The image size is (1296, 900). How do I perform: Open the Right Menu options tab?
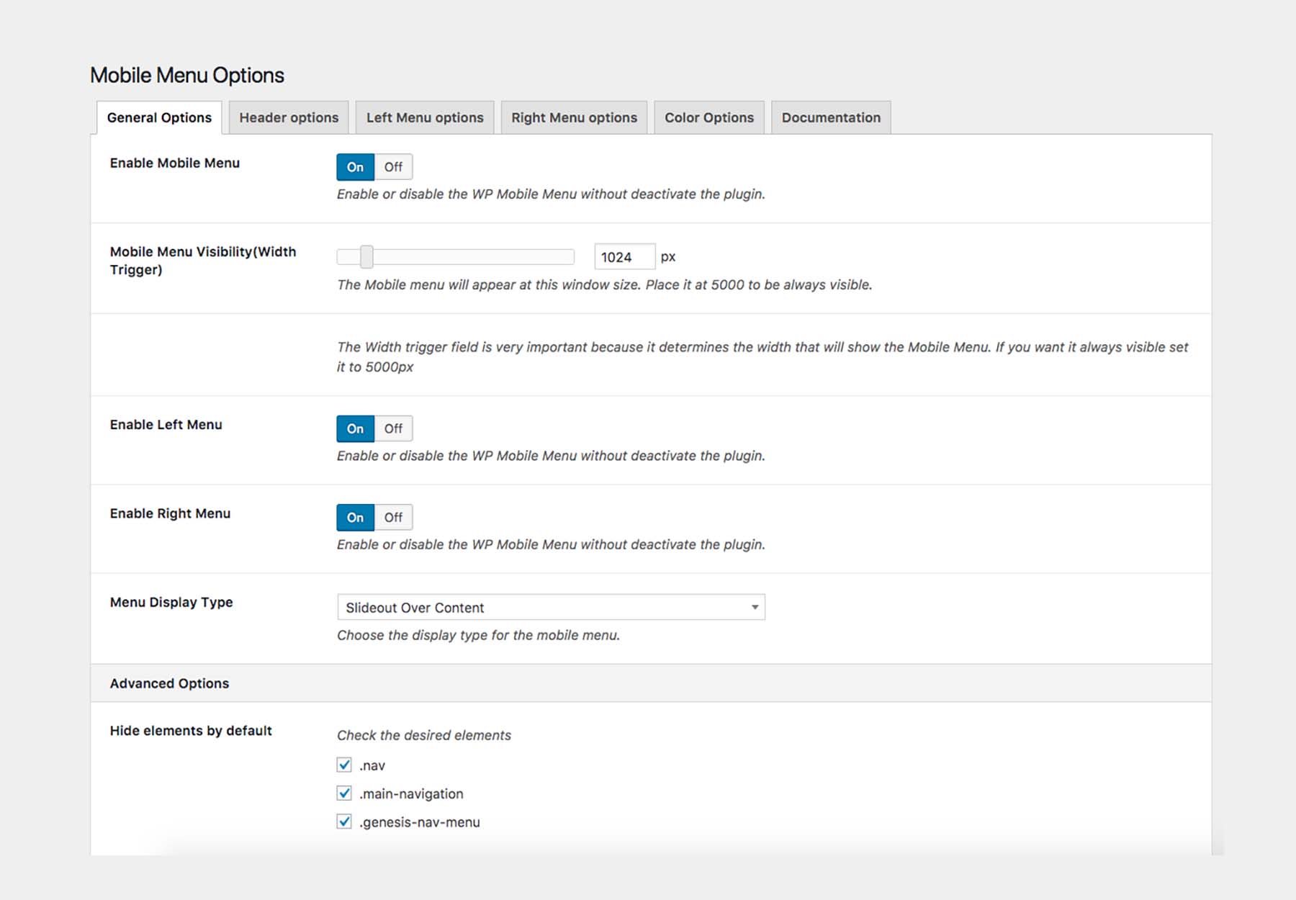coord(574,117)
